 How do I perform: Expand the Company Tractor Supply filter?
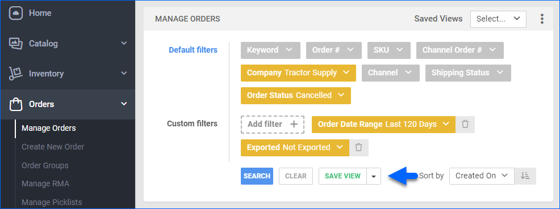point(298,73)
